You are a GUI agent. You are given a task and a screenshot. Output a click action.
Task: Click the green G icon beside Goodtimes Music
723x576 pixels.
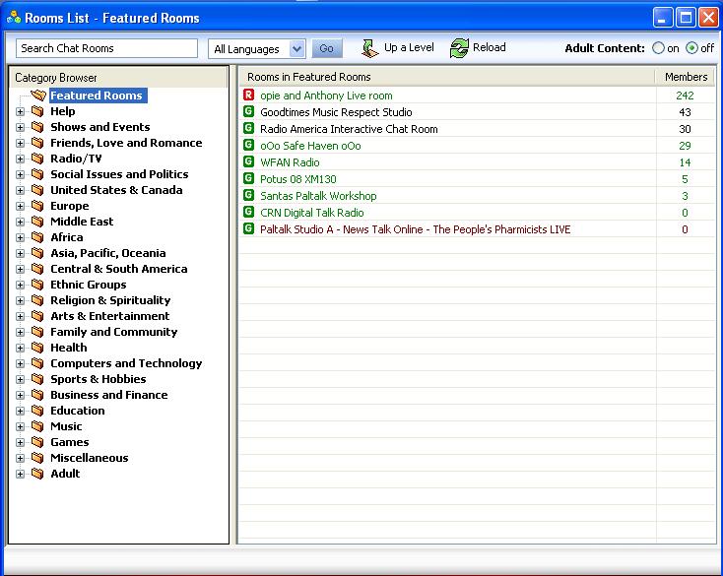pyautogui.click(x=248, y=111)
